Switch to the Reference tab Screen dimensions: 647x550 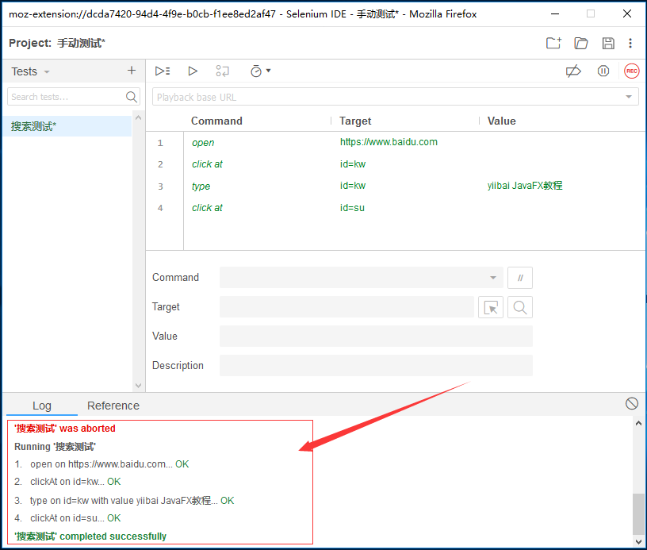113,406
